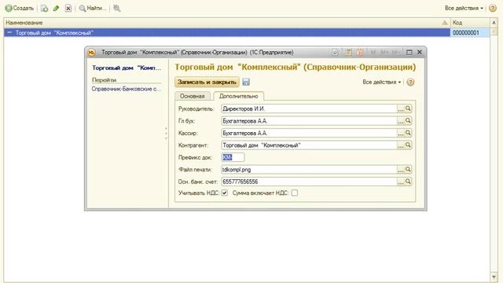Collapse the minus icon on selected list row
The width and height of the screenshot is (503, 283).
tap(9, 33)
